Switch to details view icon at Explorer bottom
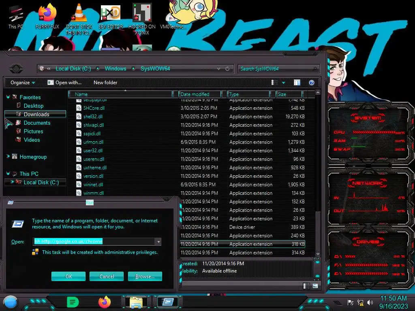Image resolution: width=415 pixels, height=311 pixels. pyautogui.click(x=306, y=286)
